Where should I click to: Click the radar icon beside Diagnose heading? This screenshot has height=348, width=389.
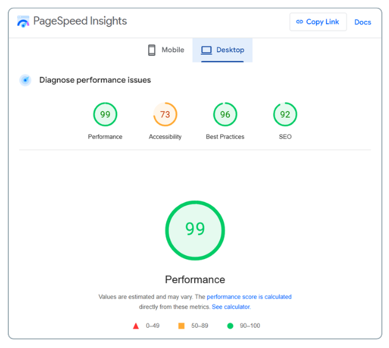pyautogui.click(x=26, y=80)
